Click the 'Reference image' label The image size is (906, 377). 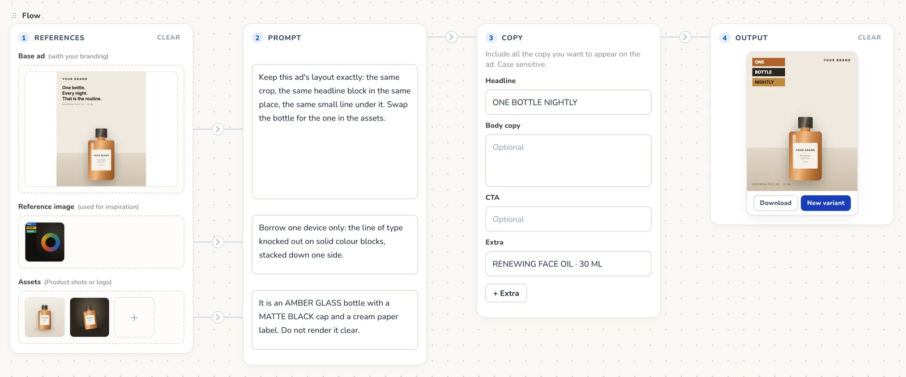pos(46,207)
